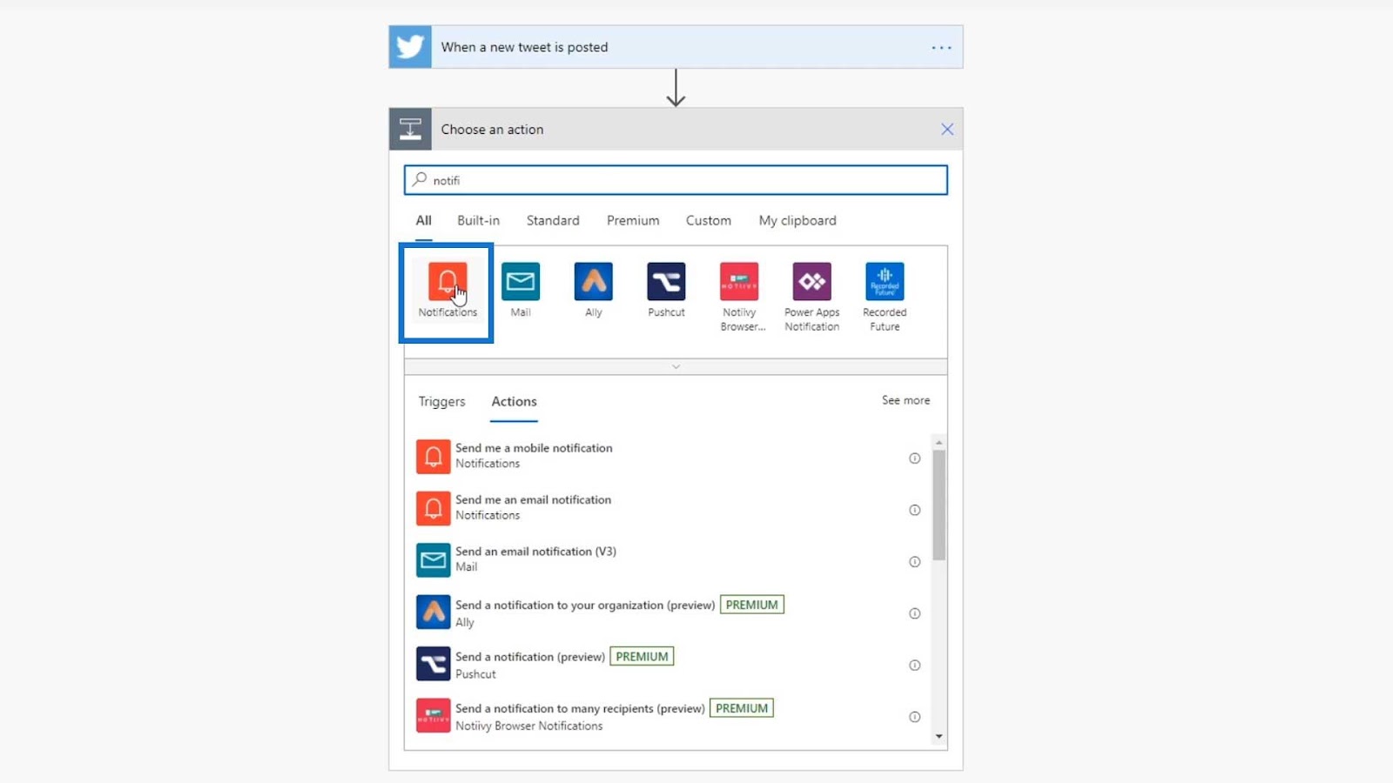Select the Notiivy Browser connector icon
This screenshot has width=1393, height=783.
(739, 282)
